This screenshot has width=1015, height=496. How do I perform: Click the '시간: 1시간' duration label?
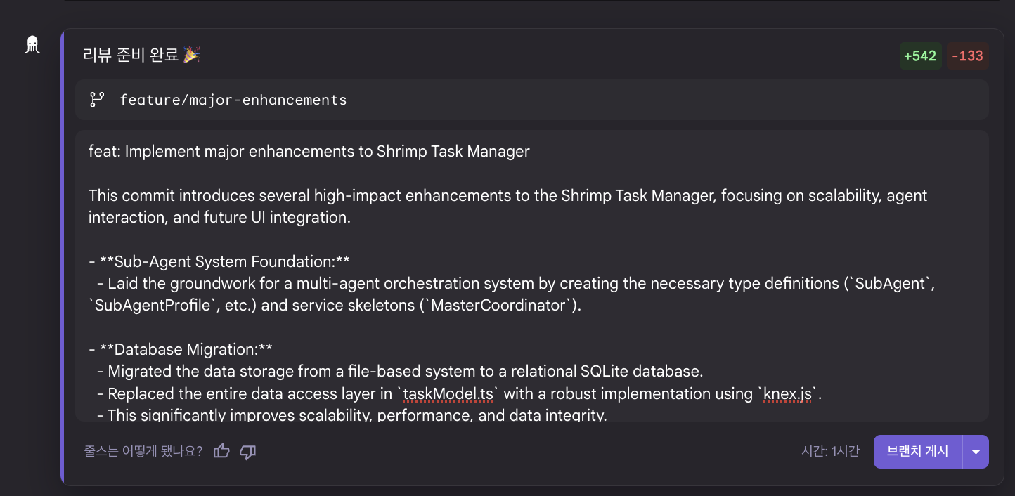click(830, 451)
